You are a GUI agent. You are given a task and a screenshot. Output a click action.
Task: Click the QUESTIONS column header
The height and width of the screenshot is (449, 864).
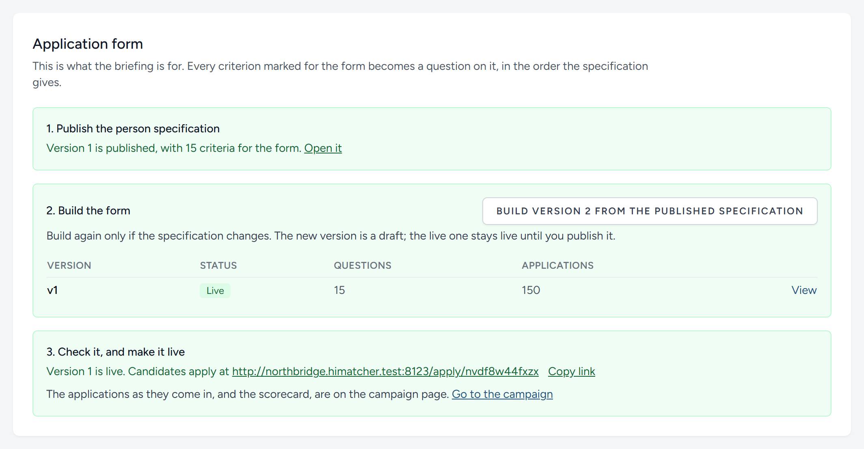click(x=363, y=266)
